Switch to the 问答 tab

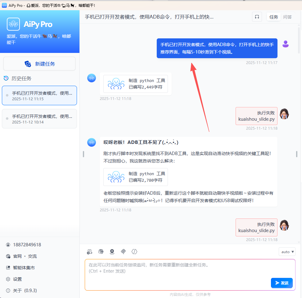288,17
